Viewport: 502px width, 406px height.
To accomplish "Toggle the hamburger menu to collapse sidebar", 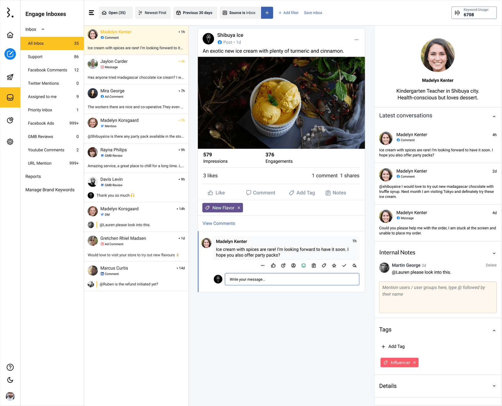I will [91, 13].
